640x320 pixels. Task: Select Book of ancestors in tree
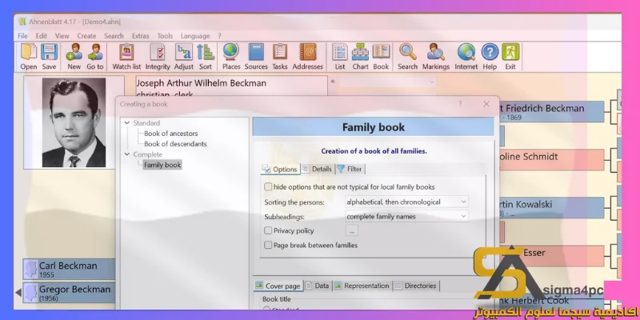(170, 134)
